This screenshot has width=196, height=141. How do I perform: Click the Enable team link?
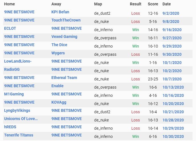click(57, 86)
